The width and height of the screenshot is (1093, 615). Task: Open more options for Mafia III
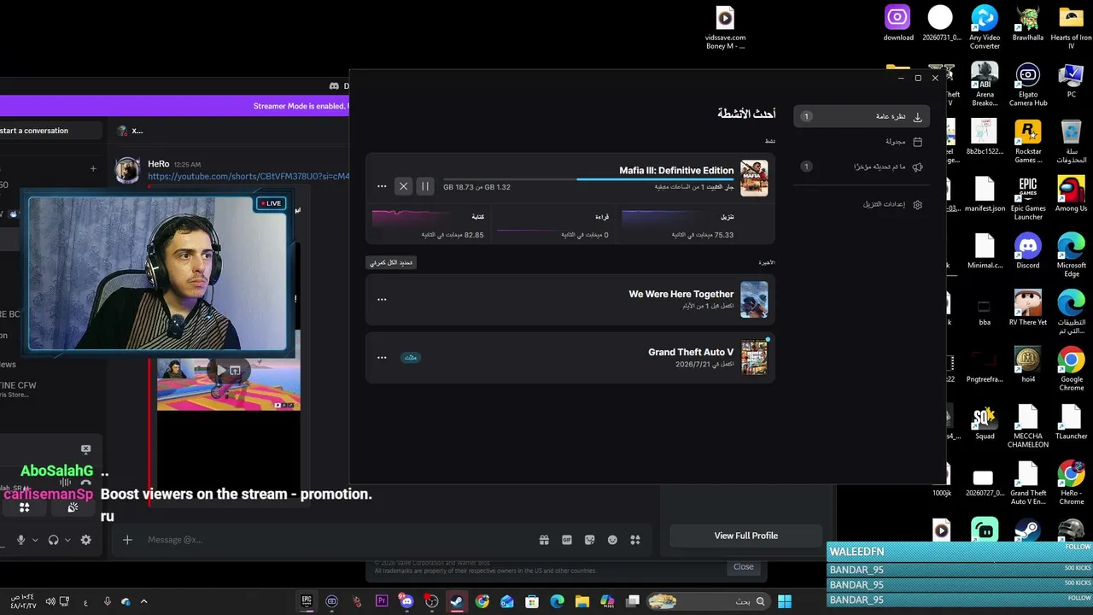pyautogui.click(x=382, y=186)
